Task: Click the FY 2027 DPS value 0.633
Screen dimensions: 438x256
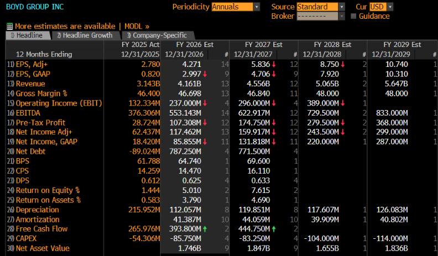Action: coord(260,181)
